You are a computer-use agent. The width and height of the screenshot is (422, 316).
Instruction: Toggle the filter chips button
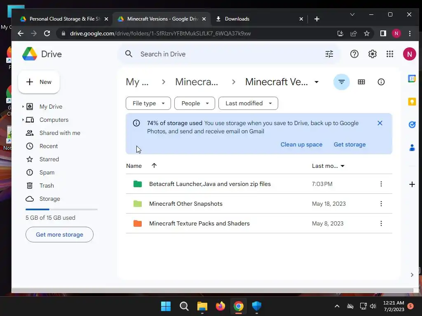pos(341,82)
